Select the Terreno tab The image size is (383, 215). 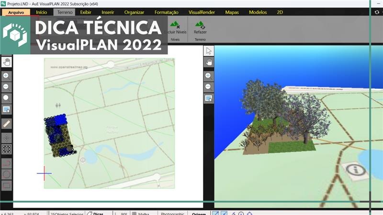pos(65,12)
